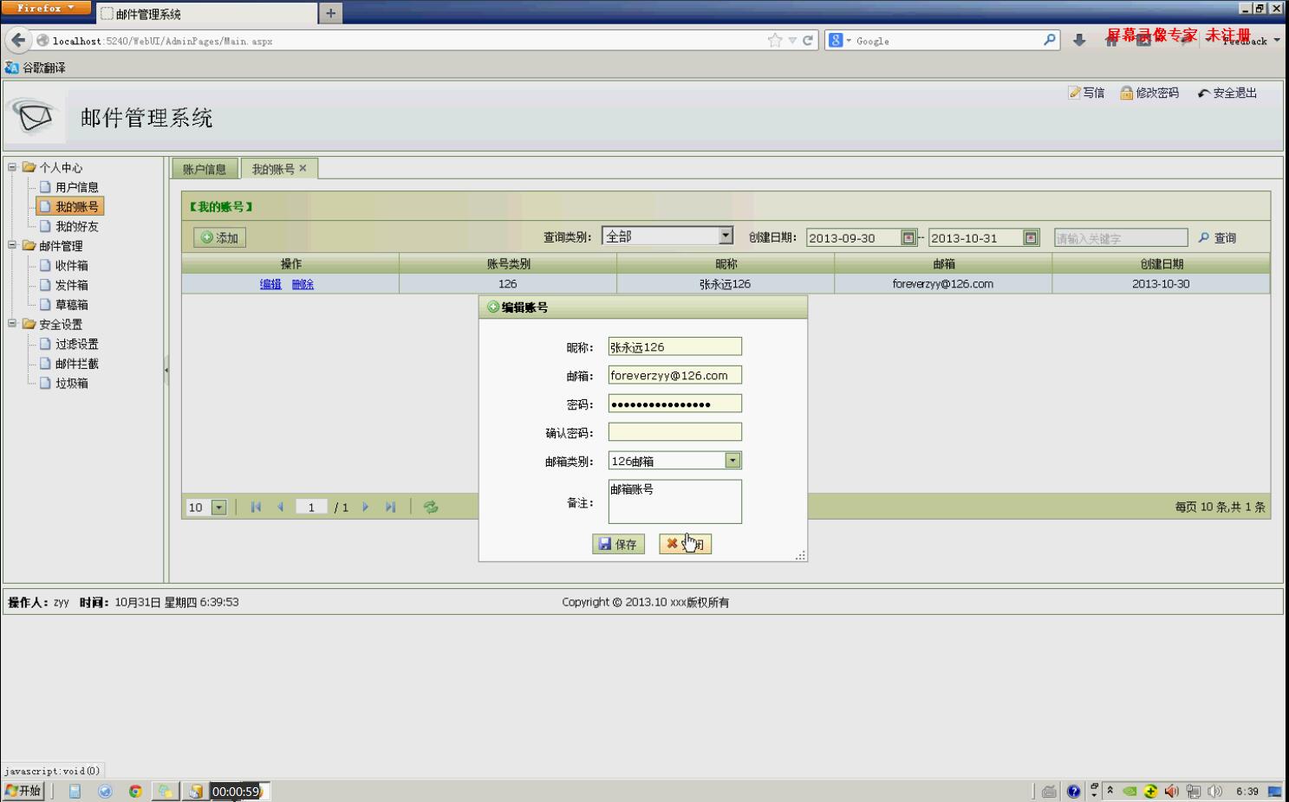
Task: Open the page size dropdown showing 10
Action: pyautogui.click(x=218, y=508)
